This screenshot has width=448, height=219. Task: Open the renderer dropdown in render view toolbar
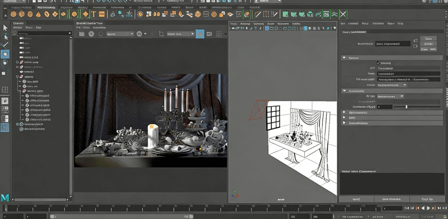tap(119, 34)
